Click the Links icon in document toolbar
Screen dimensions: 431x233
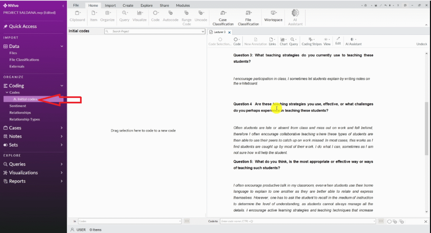[x=272, y=41]
